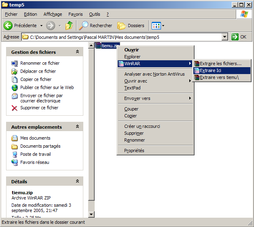Choose Renommer in context menu
Image resolution: width=254 pixels, height=227 pixels.
tap(155, 140)
